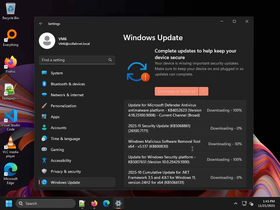280x210 pixels.
Task: Click Downloading - 30% status text
Action: pos(225,144)
